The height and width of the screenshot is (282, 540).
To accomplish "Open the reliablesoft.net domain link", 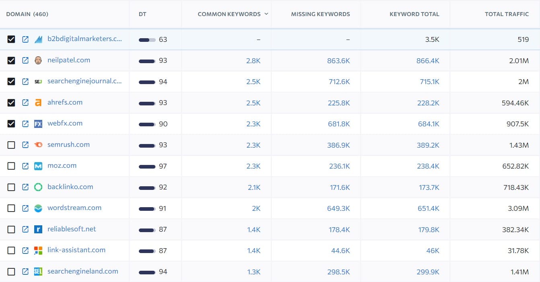I will [72, 229].
